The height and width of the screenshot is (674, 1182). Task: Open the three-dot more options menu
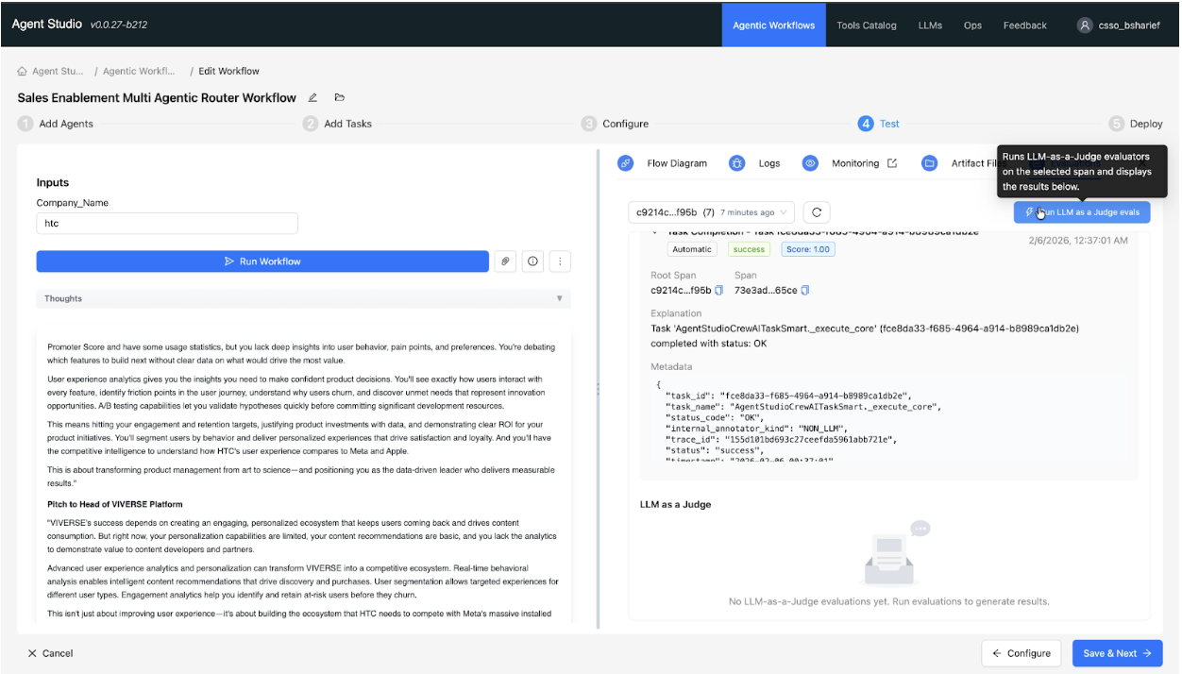[x=560, y=261]
